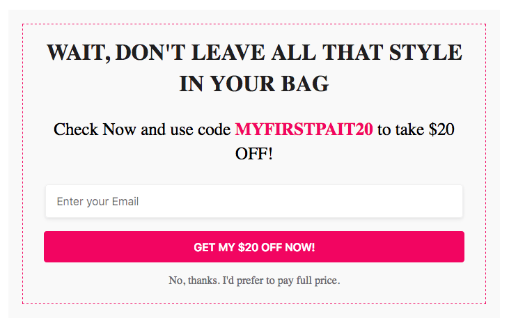
Task: Focus the Enter your Email input field
Action: tap(254, 201)
